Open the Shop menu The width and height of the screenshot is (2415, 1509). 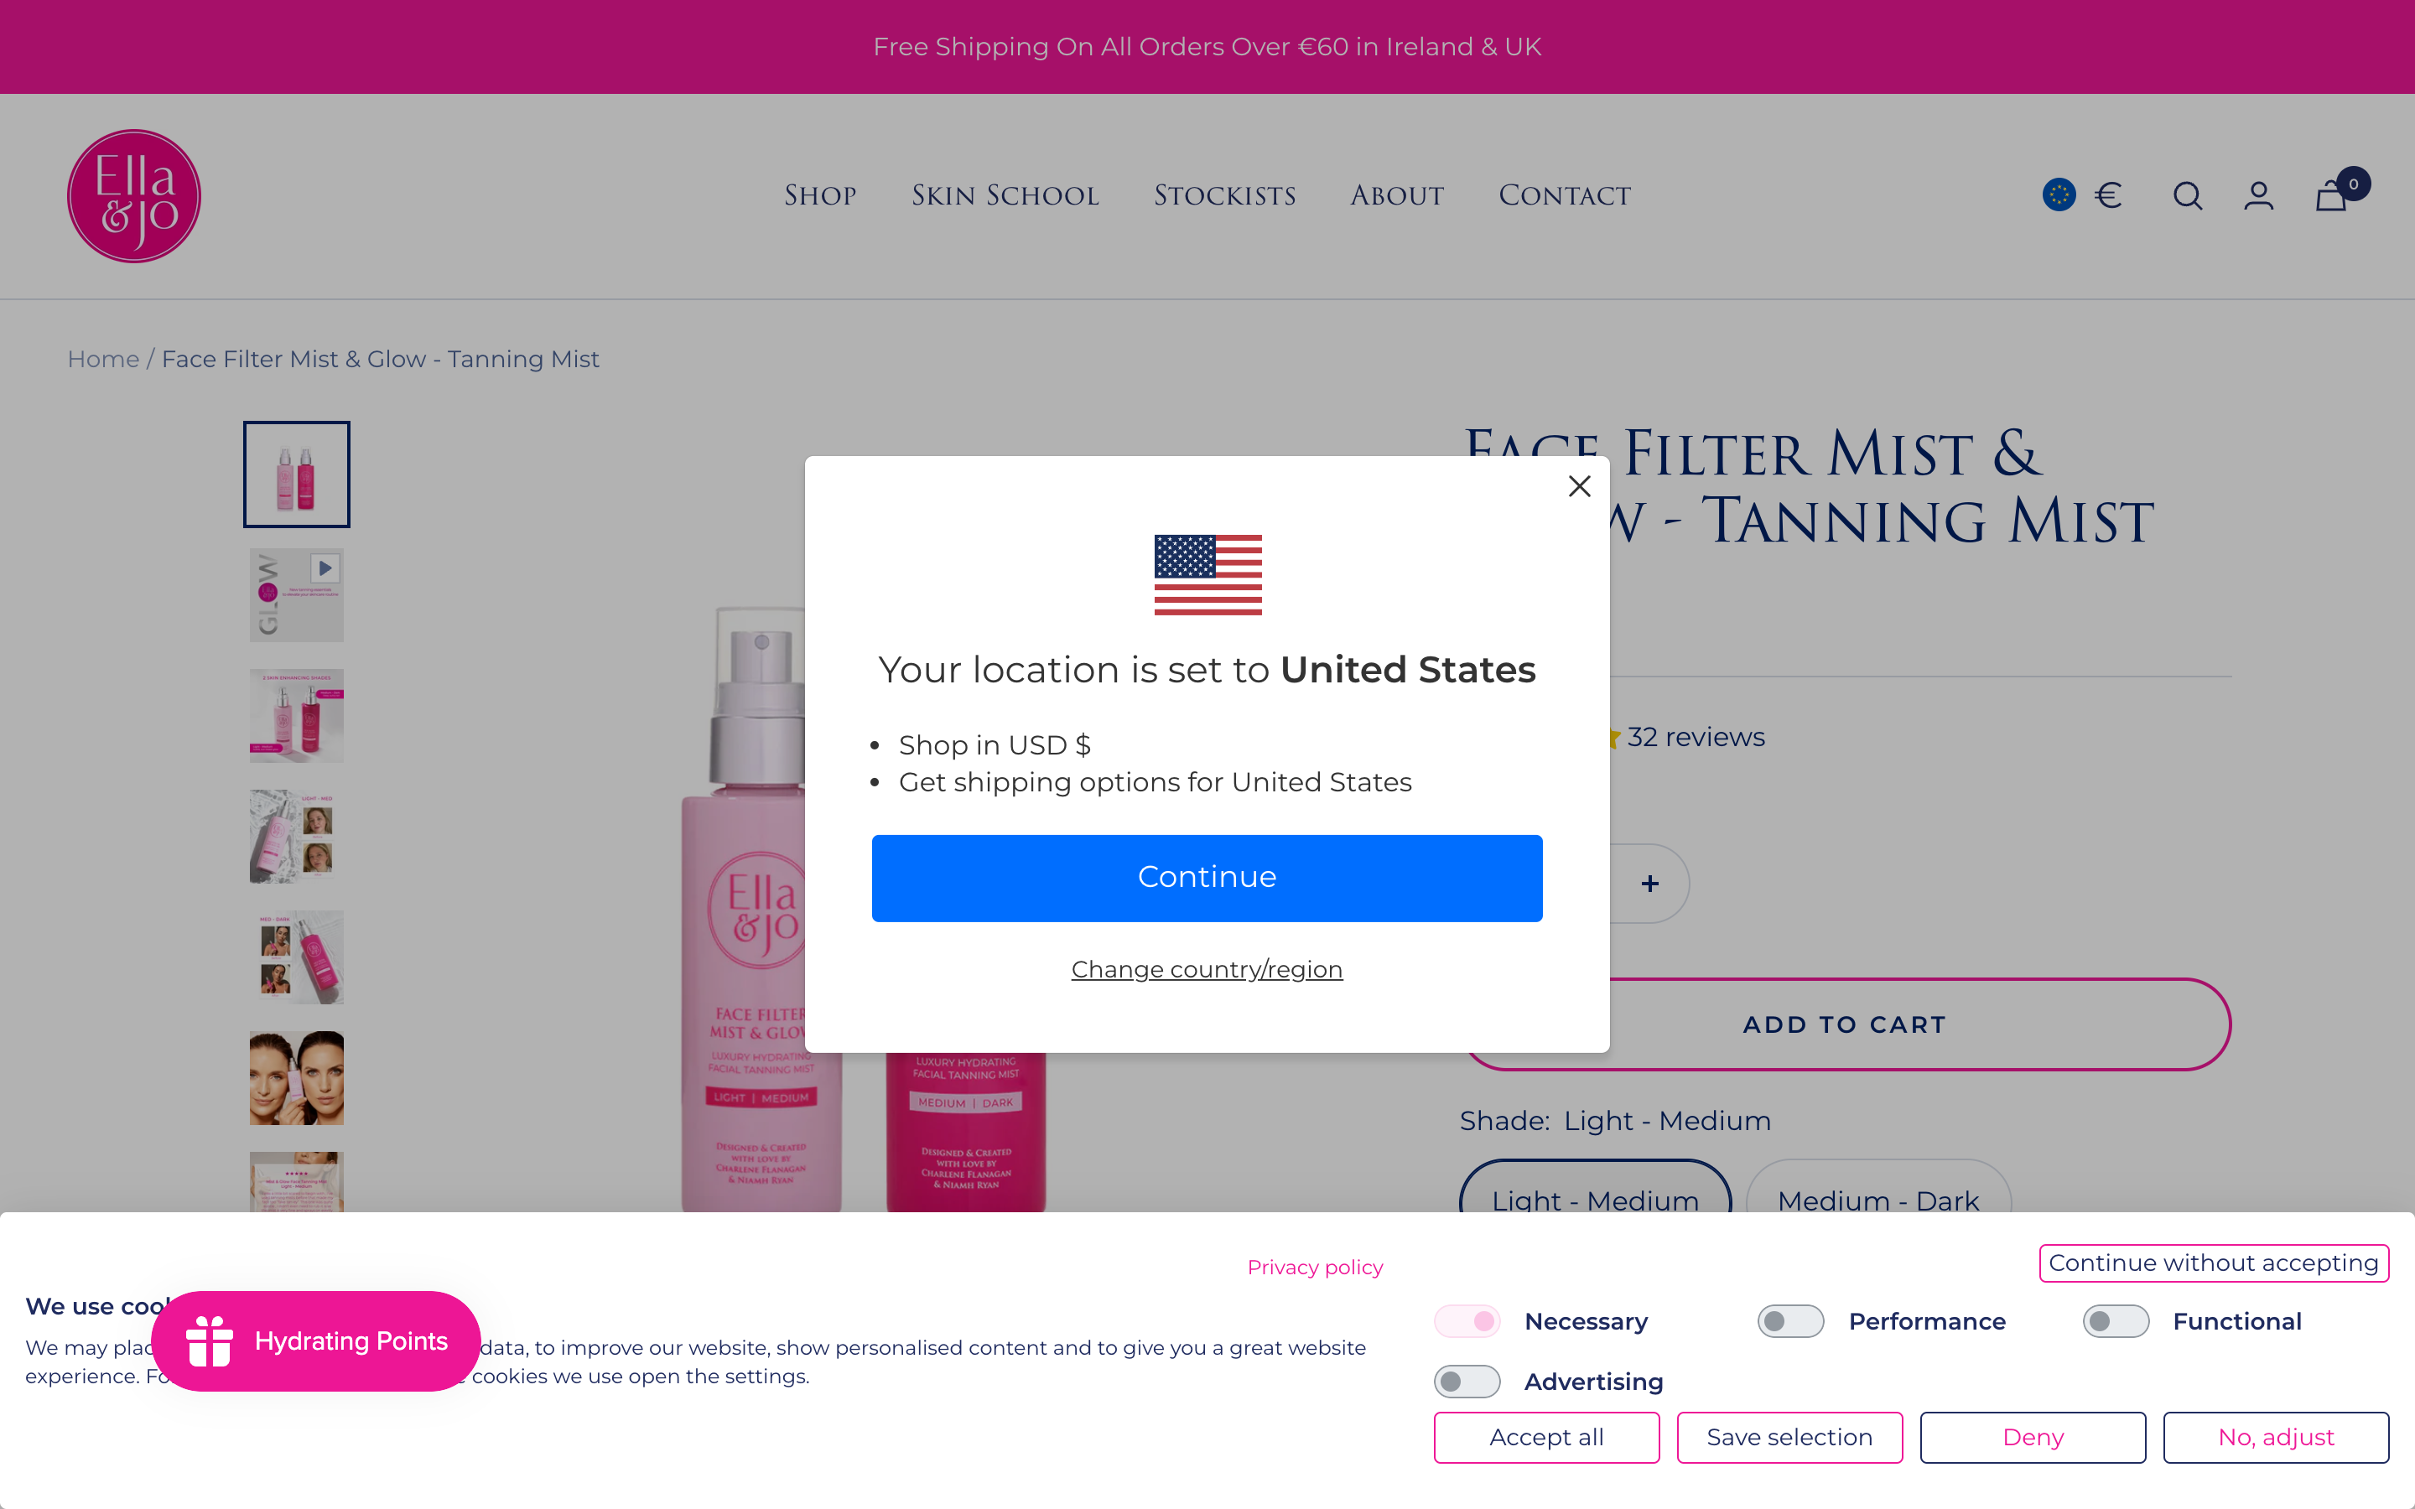click(x=820, y=195)
